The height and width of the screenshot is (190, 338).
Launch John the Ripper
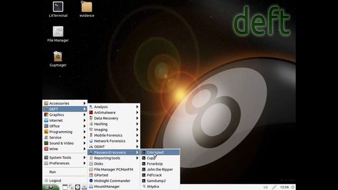(x=160, y=169)
